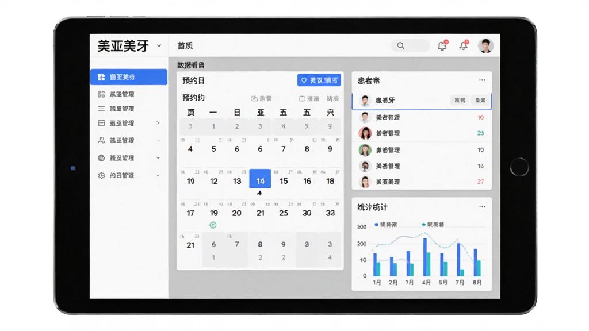Click the teal legend swatch in the chart
This screenshot has height=331, width=589.
tap(424, 225)
